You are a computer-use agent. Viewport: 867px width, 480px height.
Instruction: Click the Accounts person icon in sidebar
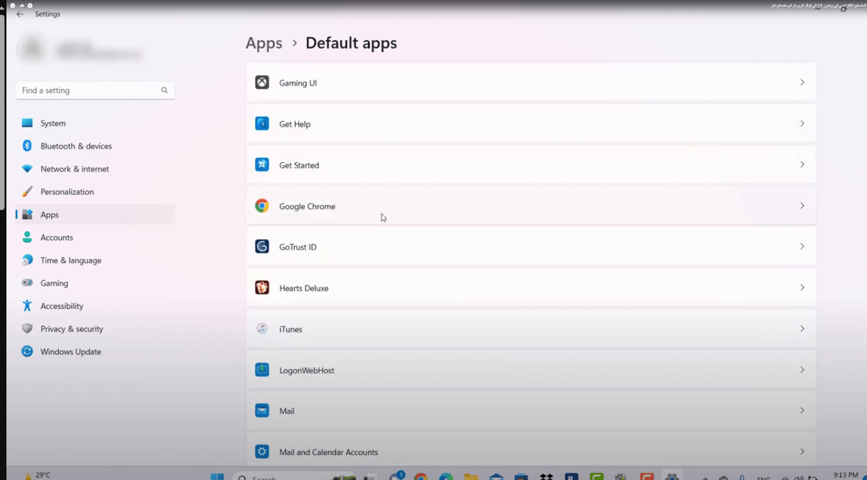27,237
